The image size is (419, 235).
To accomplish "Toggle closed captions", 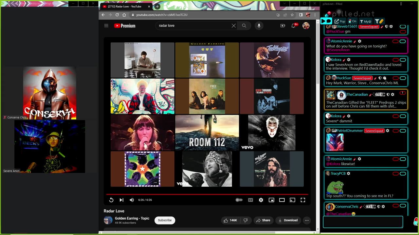I will (x=250, y=200).
